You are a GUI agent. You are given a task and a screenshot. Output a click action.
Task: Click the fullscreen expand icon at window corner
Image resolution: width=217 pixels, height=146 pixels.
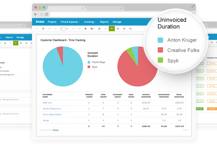coord(193,6)
